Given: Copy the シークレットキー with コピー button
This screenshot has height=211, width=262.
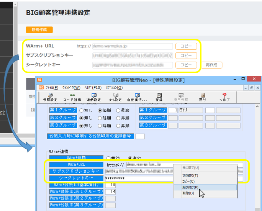Looking at the screenshot, I should (x=186, y=65).
